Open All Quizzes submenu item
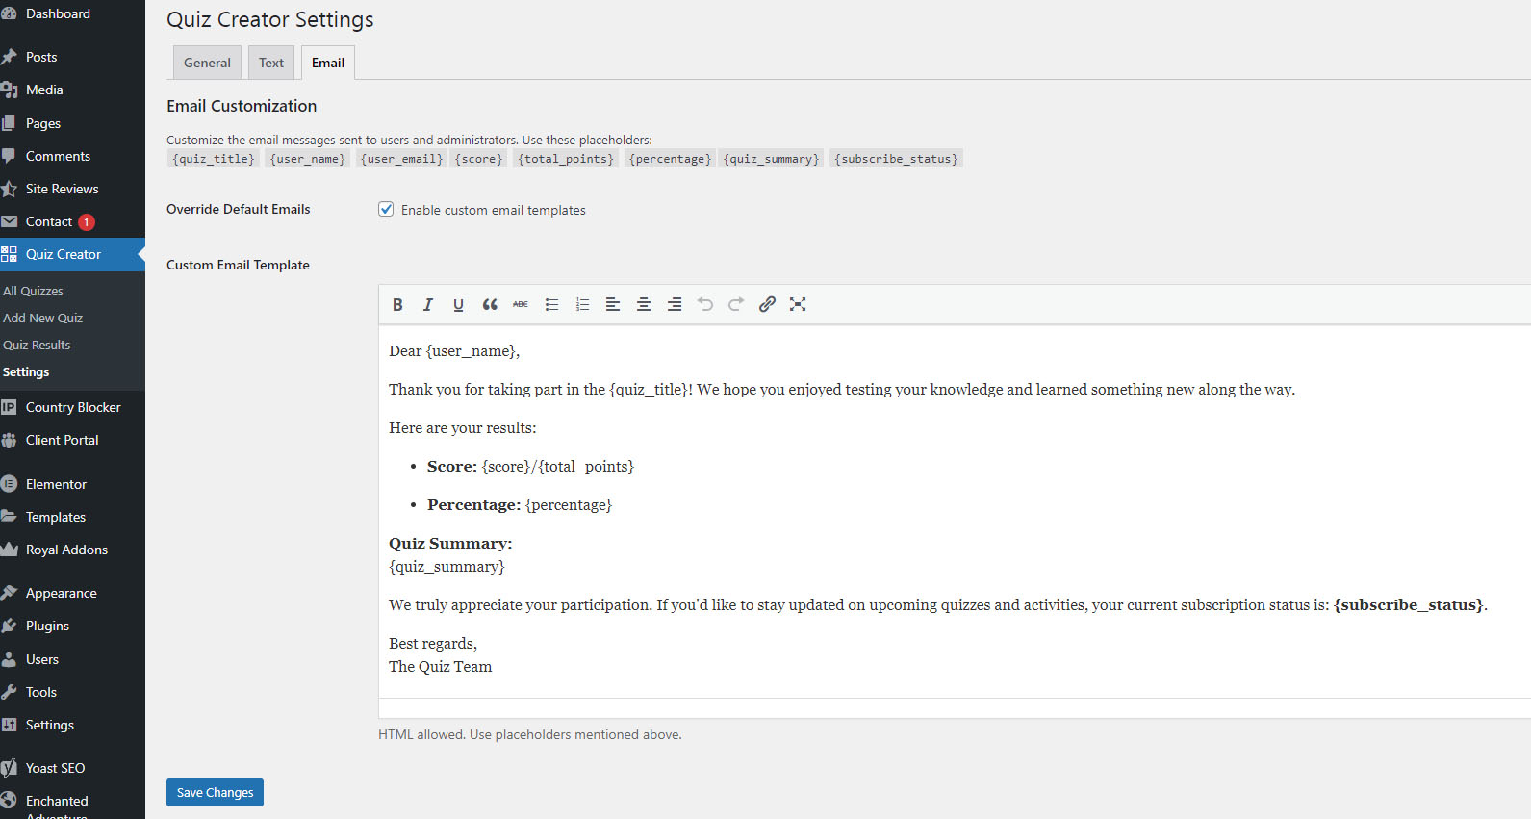Viewport: 1531px width, 819px height. click(x=33, y=291)
